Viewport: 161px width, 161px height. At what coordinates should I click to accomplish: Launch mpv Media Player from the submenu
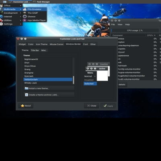(35, 20)
